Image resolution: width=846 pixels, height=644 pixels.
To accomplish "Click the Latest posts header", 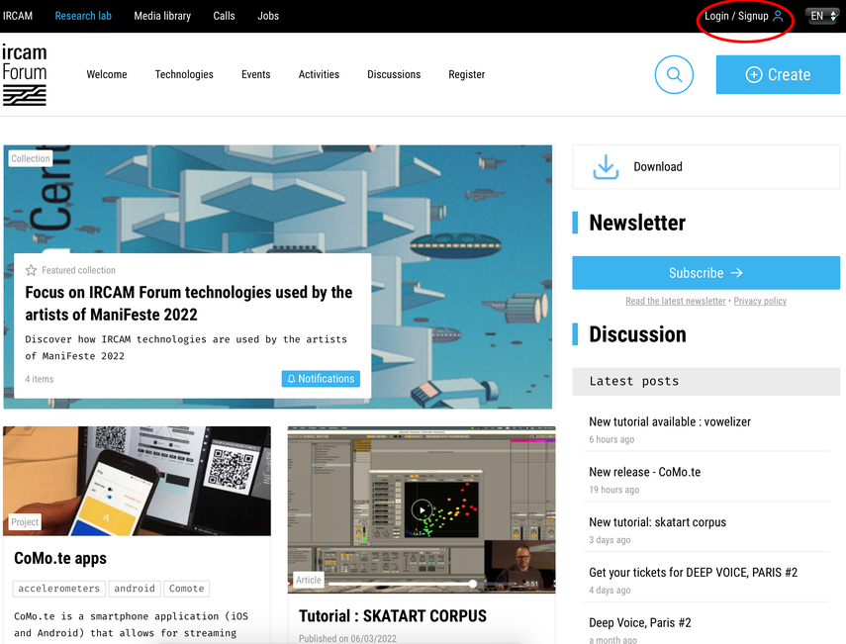I will click(705, 381).
